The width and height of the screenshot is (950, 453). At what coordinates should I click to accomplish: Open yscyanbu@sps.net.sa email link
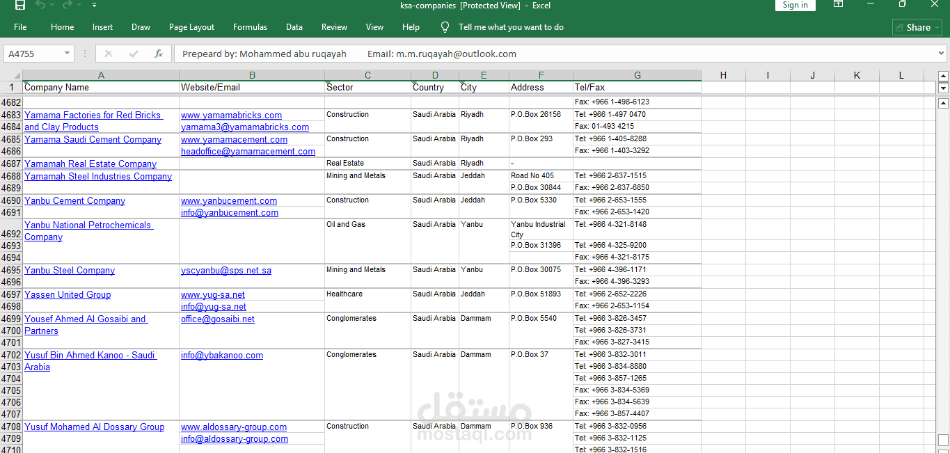coord(226,270)
